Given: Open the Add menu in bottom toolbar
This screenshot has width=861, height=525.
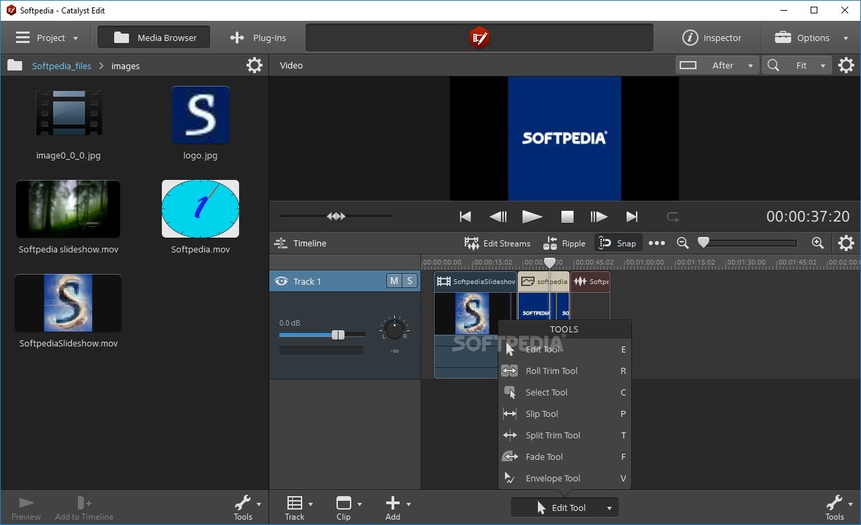Looking at the screenshot, I should click(x=396, y=508).
